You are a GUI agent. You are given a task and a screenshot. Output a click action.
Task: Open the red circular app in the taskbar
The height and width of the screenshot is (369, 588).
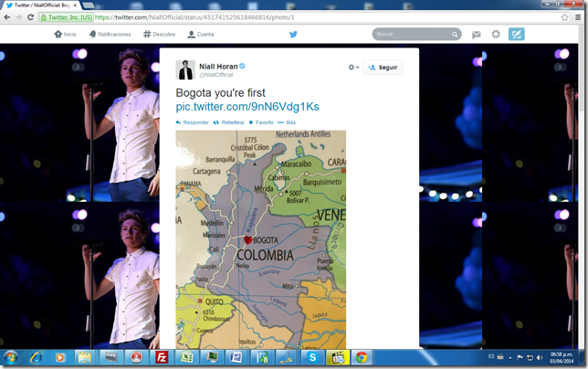pyautogui.click(x=136, y=358)
